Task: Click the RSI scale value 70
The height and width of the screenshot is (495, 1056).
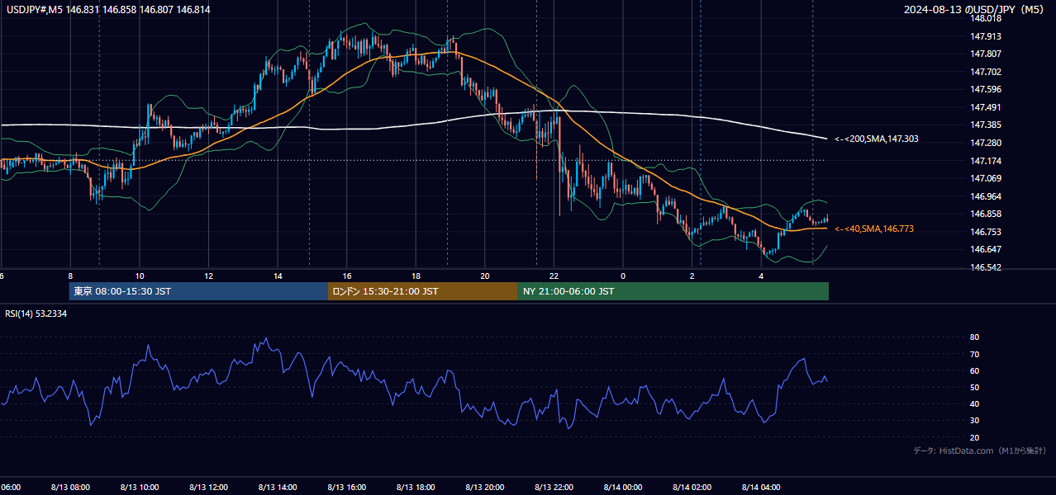Action: pyautogui.click(x=974, y=354)
